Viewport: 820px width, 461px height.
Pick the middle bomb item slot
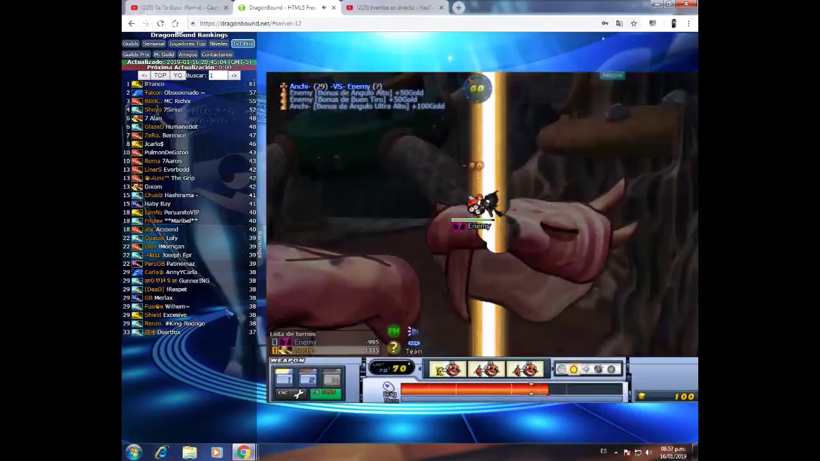pyautogui.click(x=487, y=369)
